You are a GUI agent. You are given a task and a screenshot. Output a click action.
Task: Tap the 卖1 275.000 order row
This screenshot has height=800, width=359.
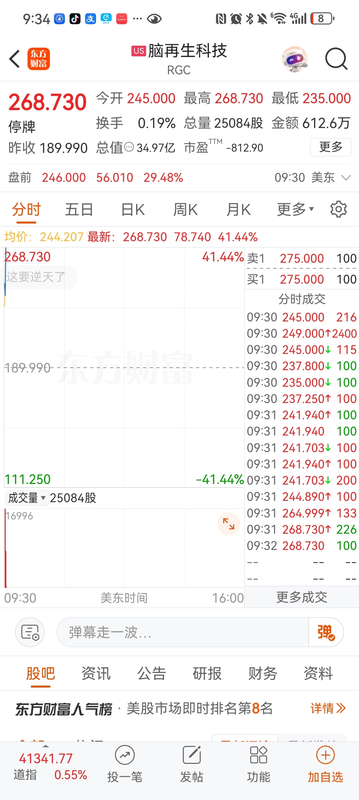[302, 258]
